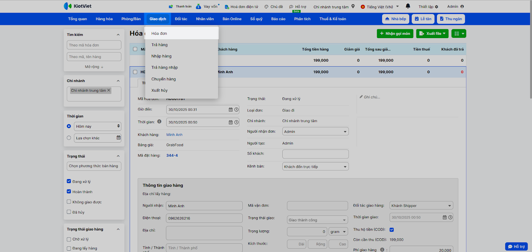Collapse the Trạng thái filter section
Screen dimensions: 532x252
pyautogui.click(x=118, y=156)
